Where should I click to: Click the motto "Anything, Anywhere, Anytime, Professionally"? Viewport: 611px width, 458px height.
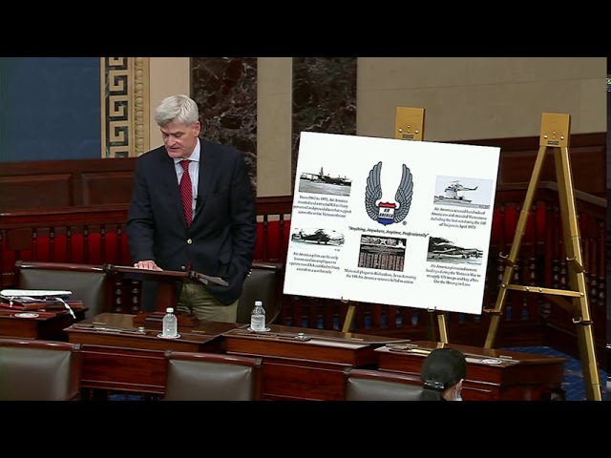tap(389, 234)
